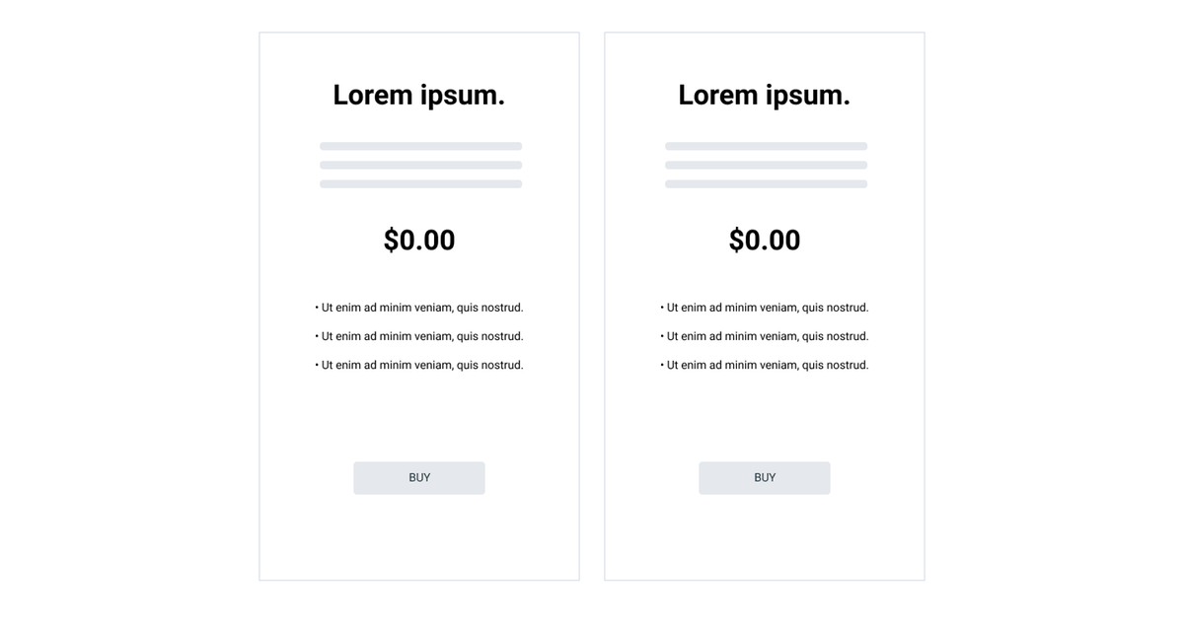Click the middle gray placeholder bar in the left card
The width and height of the screenshot is (1184, 626).
pos(420,165)
